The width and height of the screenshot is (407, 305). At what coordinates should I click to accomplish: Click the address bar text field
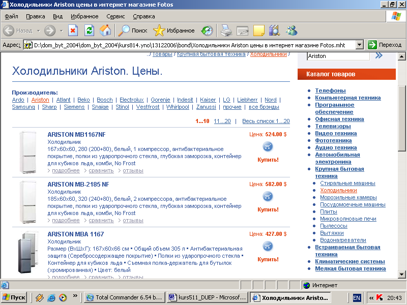(x=189, y=45)
